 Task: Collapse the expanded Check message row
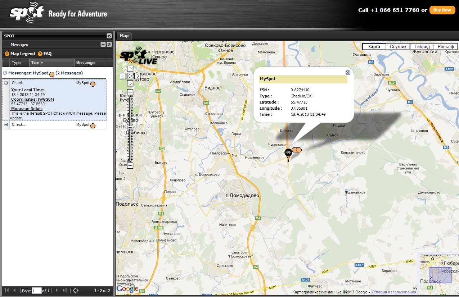(x=6, y=83)
